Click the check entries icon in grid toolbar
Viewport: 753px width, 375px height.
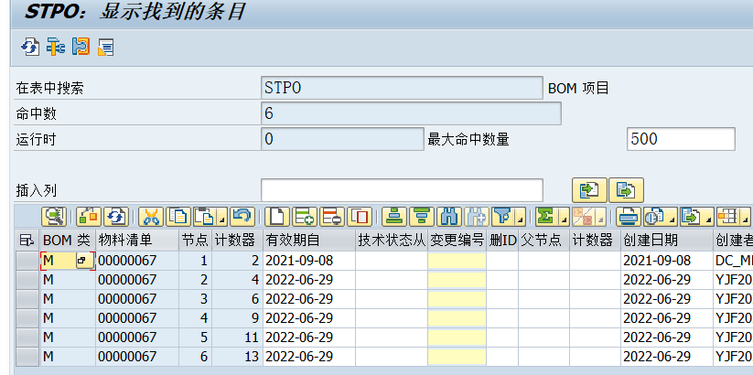click(89, 217)
